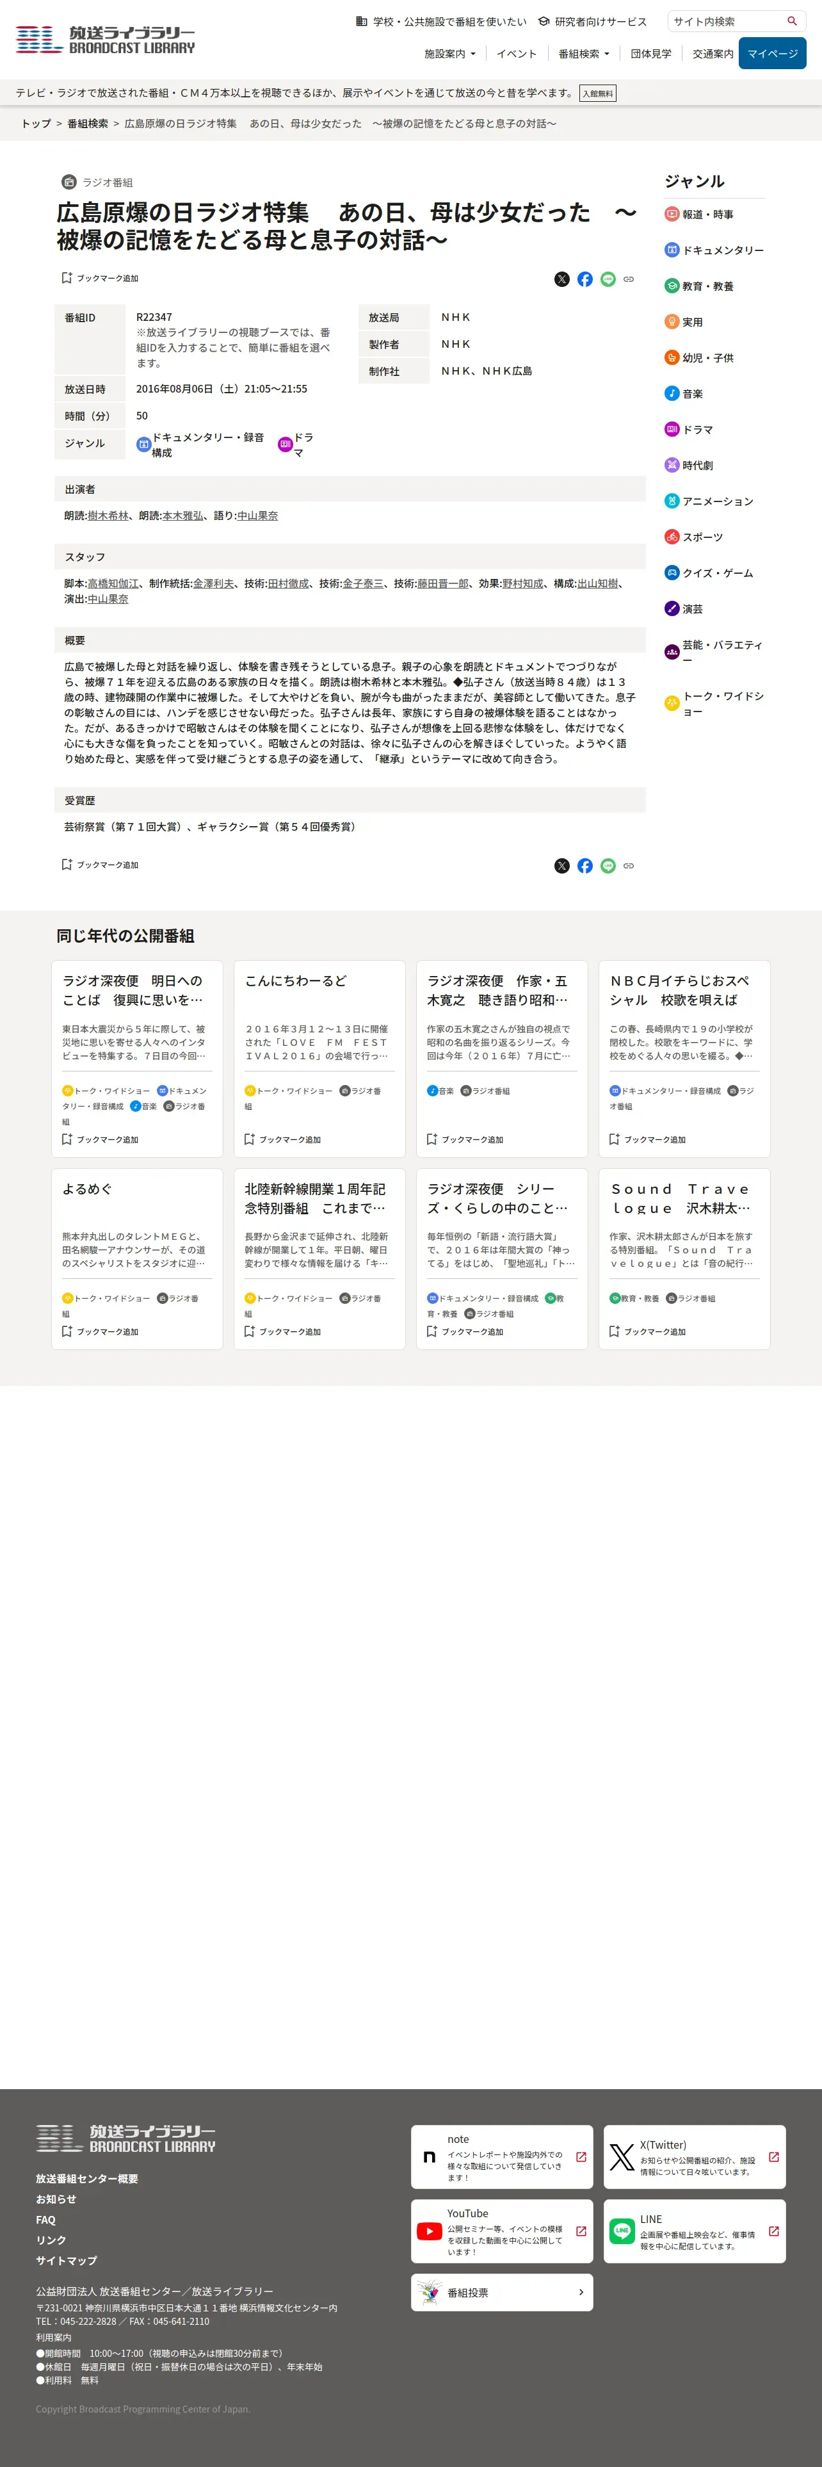Expand the 施設案内 dropdown menu

click(450, 54)
